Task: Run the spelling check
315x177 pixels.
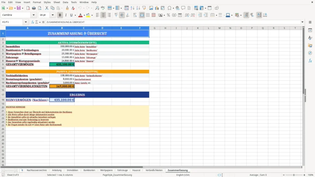Action: (x=103, y=8)
